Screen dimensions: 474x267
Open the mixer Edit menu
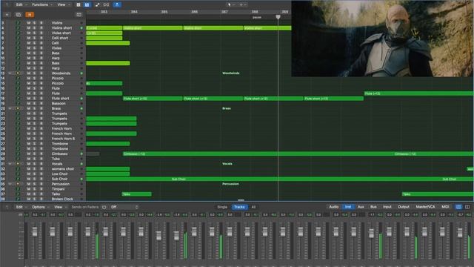[x=21, y=207]
